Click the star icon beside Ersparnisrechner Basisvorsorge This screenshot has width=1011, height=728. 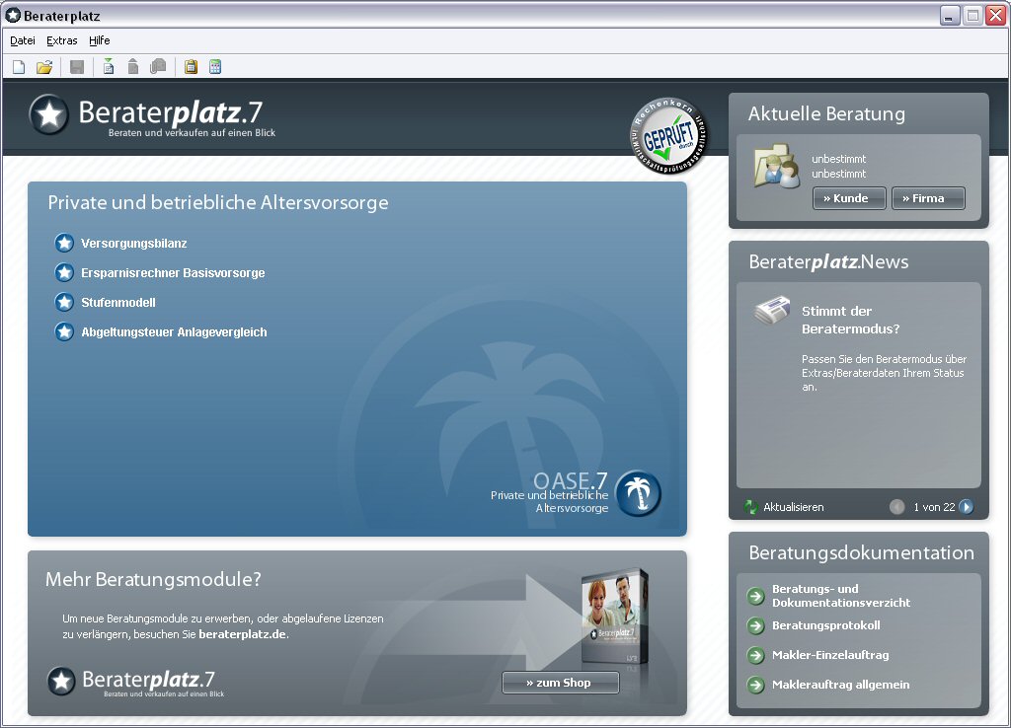click(64, 272)
